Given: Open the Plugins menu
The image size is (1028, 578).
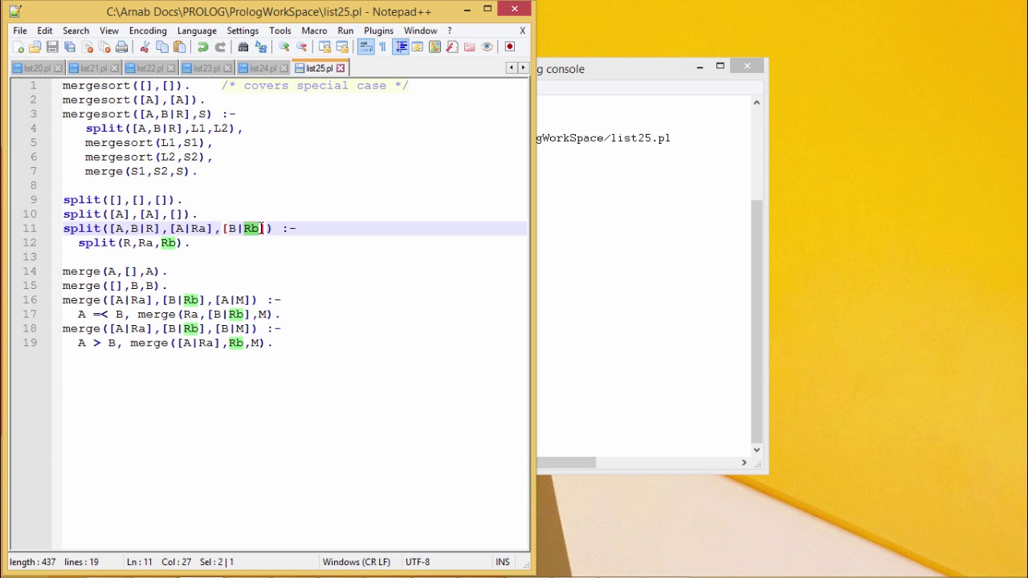Looking at the screenshot, I should point(379,31).
